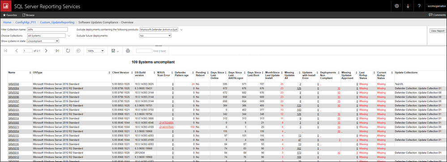Open missing updates count 125

[x=299, y=88]
